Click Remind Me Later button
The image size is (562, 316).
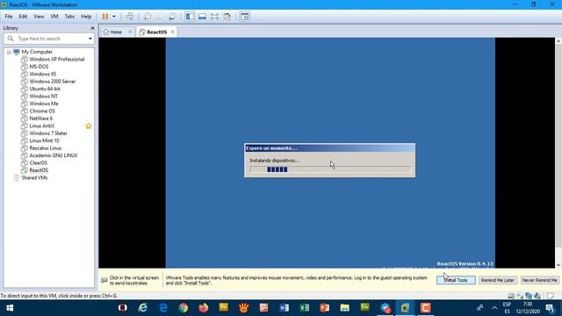pos(498,280)
